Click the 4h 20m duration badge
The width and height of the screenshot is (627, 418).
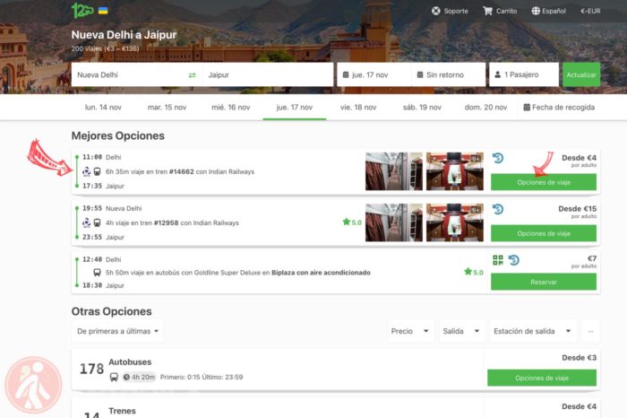point(139,377)
